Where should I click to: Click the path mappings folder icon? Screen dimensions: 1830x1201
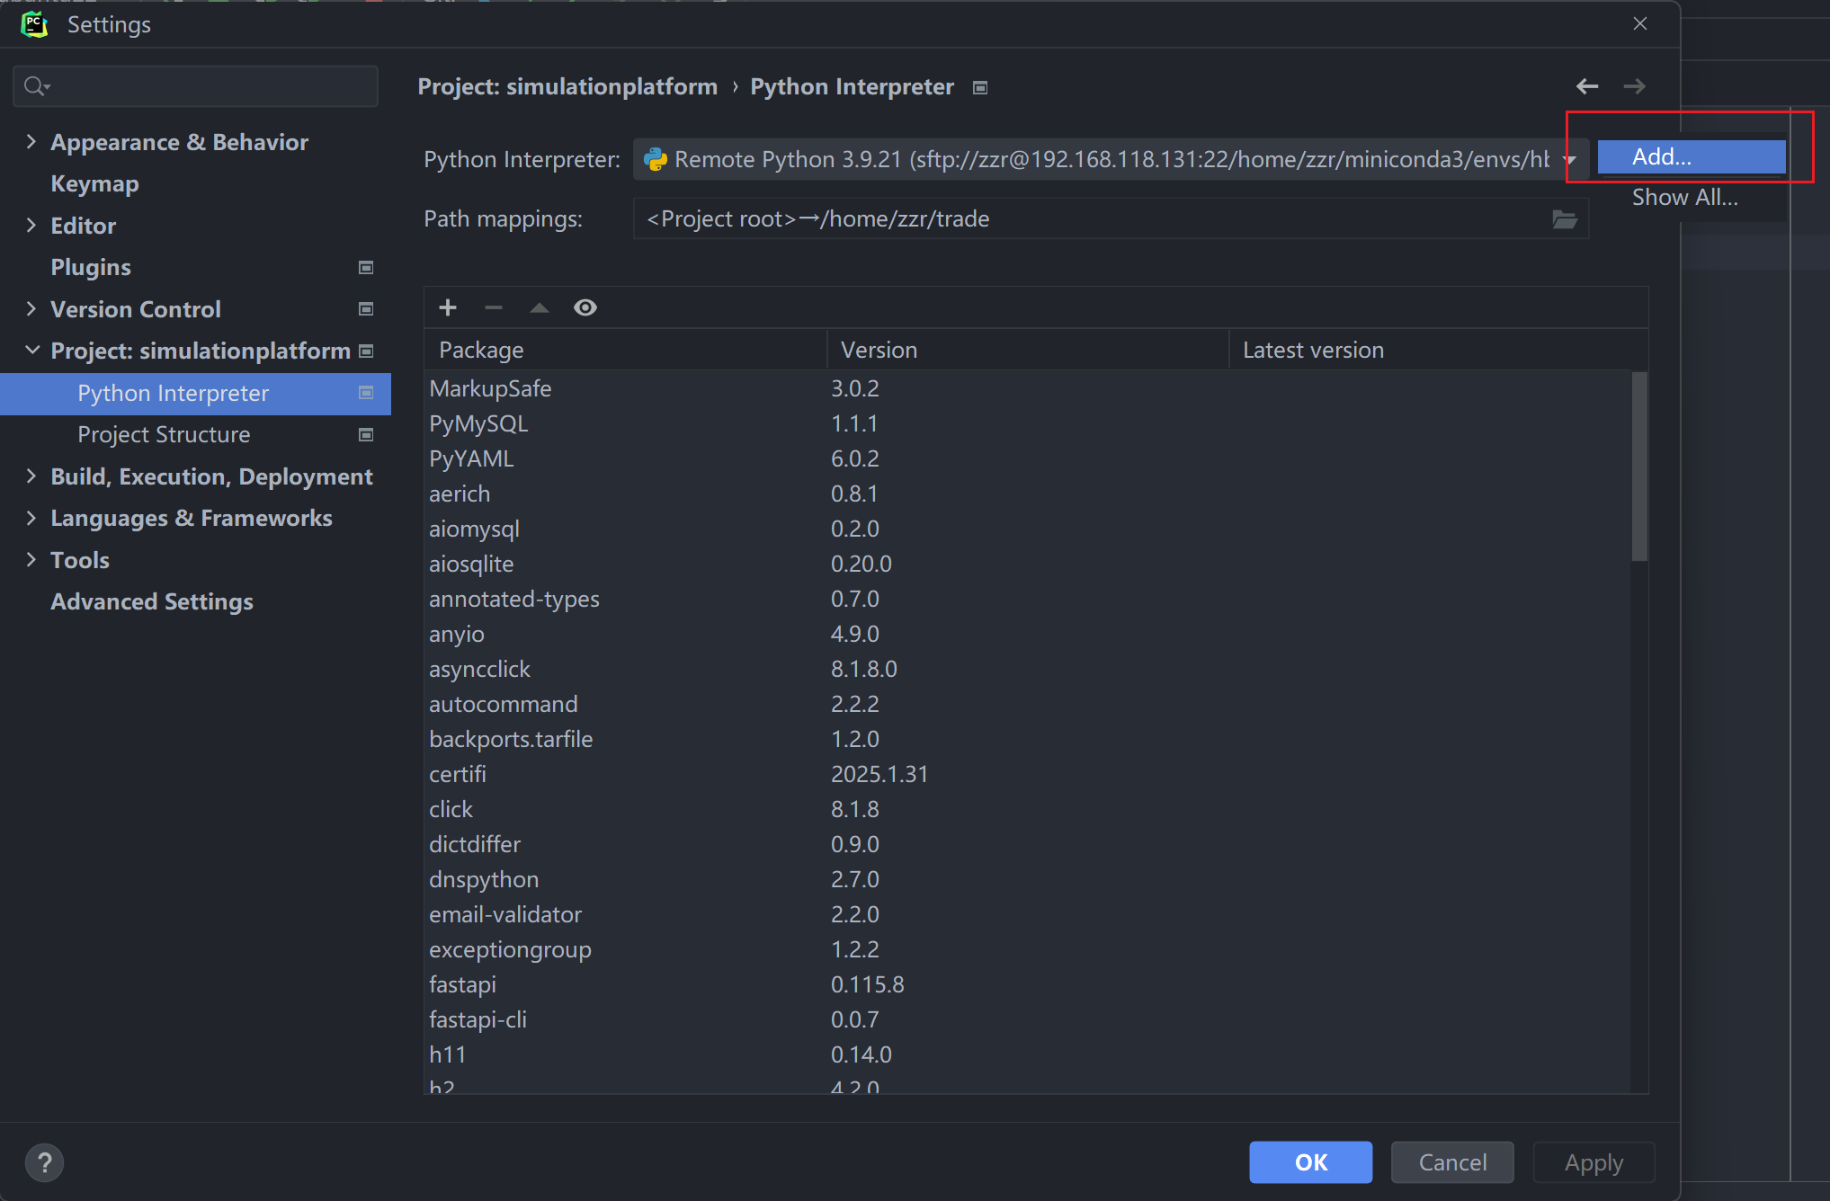click(x=1564, y=219)
